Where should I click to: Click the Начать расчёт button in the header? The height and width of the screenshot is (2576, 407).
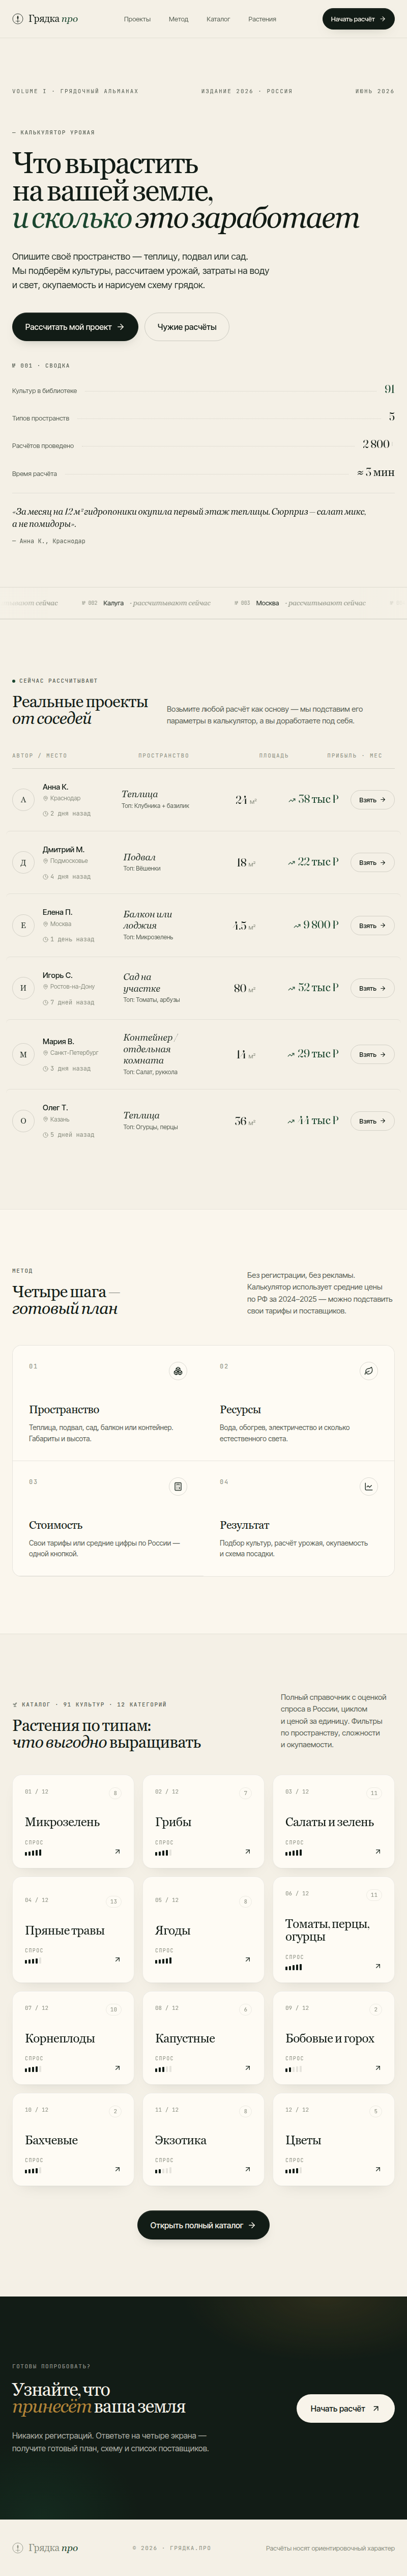[x=358, y=19]
